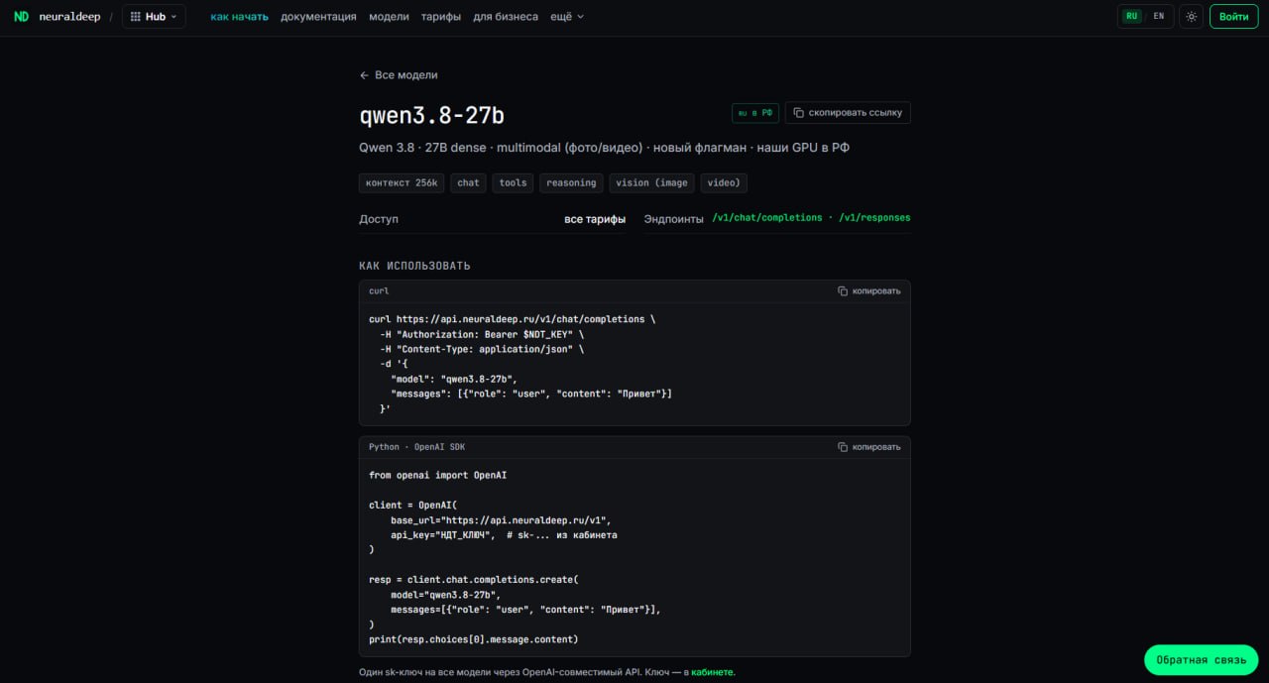This screenshot has height=683, width=1269.
Task: Copy the curl code snippet
Action: [869, 291]
